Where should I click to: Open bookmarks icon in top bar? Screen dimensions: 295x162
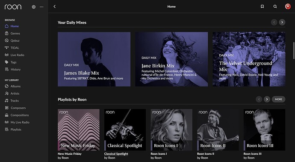[x=262, y=6]
